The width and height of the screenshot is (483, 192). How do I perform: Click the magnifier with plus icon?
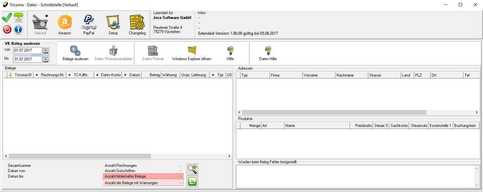click(x=192, y=169)
